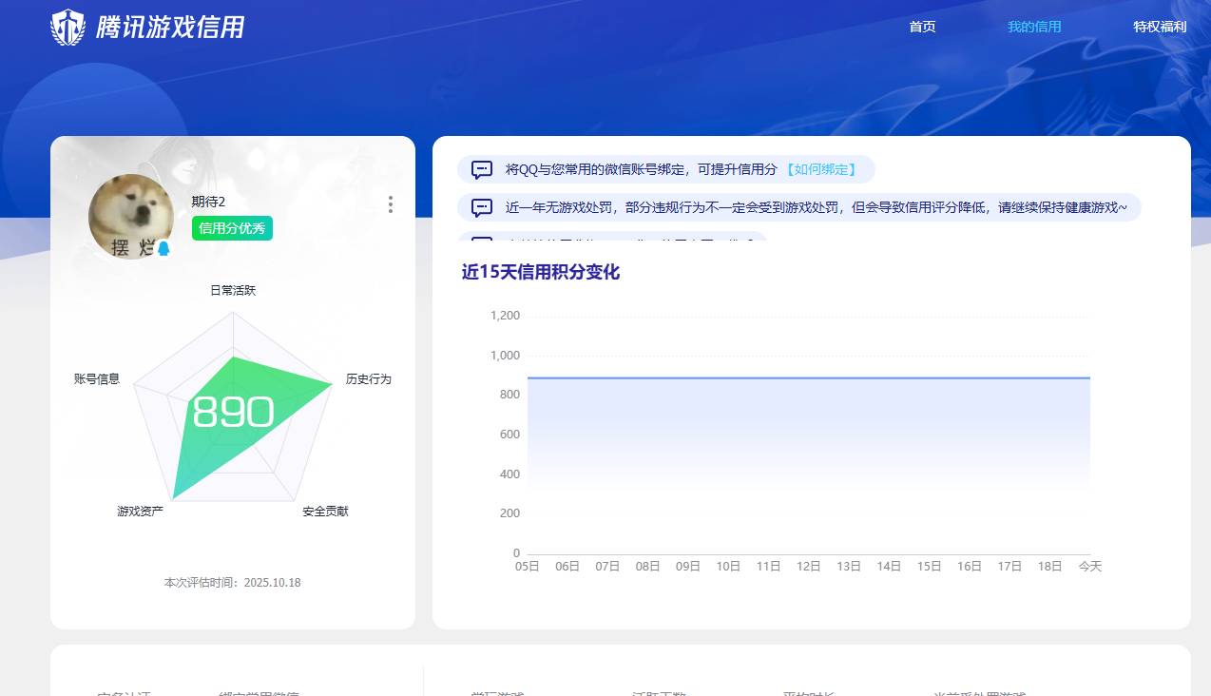Click the speech bubble icon on the QQ binding tip
Image resolution: width=1211 pixels, height=696 pixels.
pos(482,169)
